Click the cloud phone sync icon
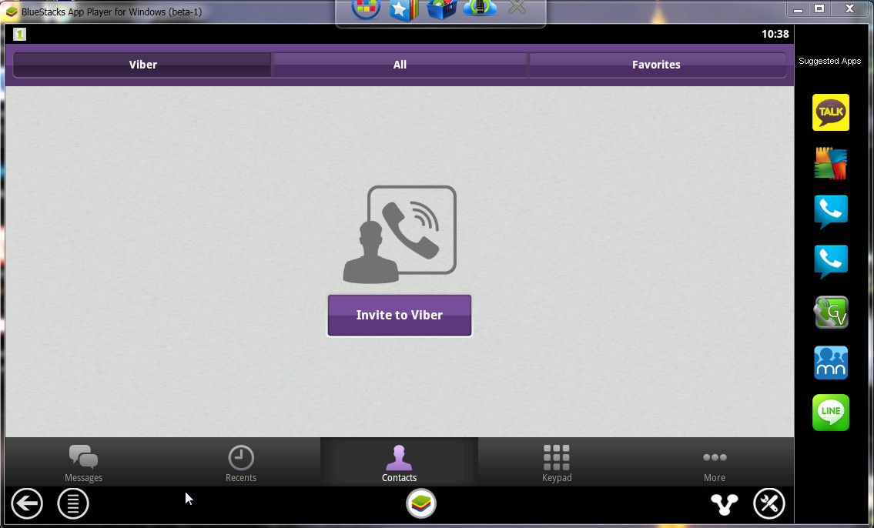This screenshot has width=874, height=528. (480, 8)
